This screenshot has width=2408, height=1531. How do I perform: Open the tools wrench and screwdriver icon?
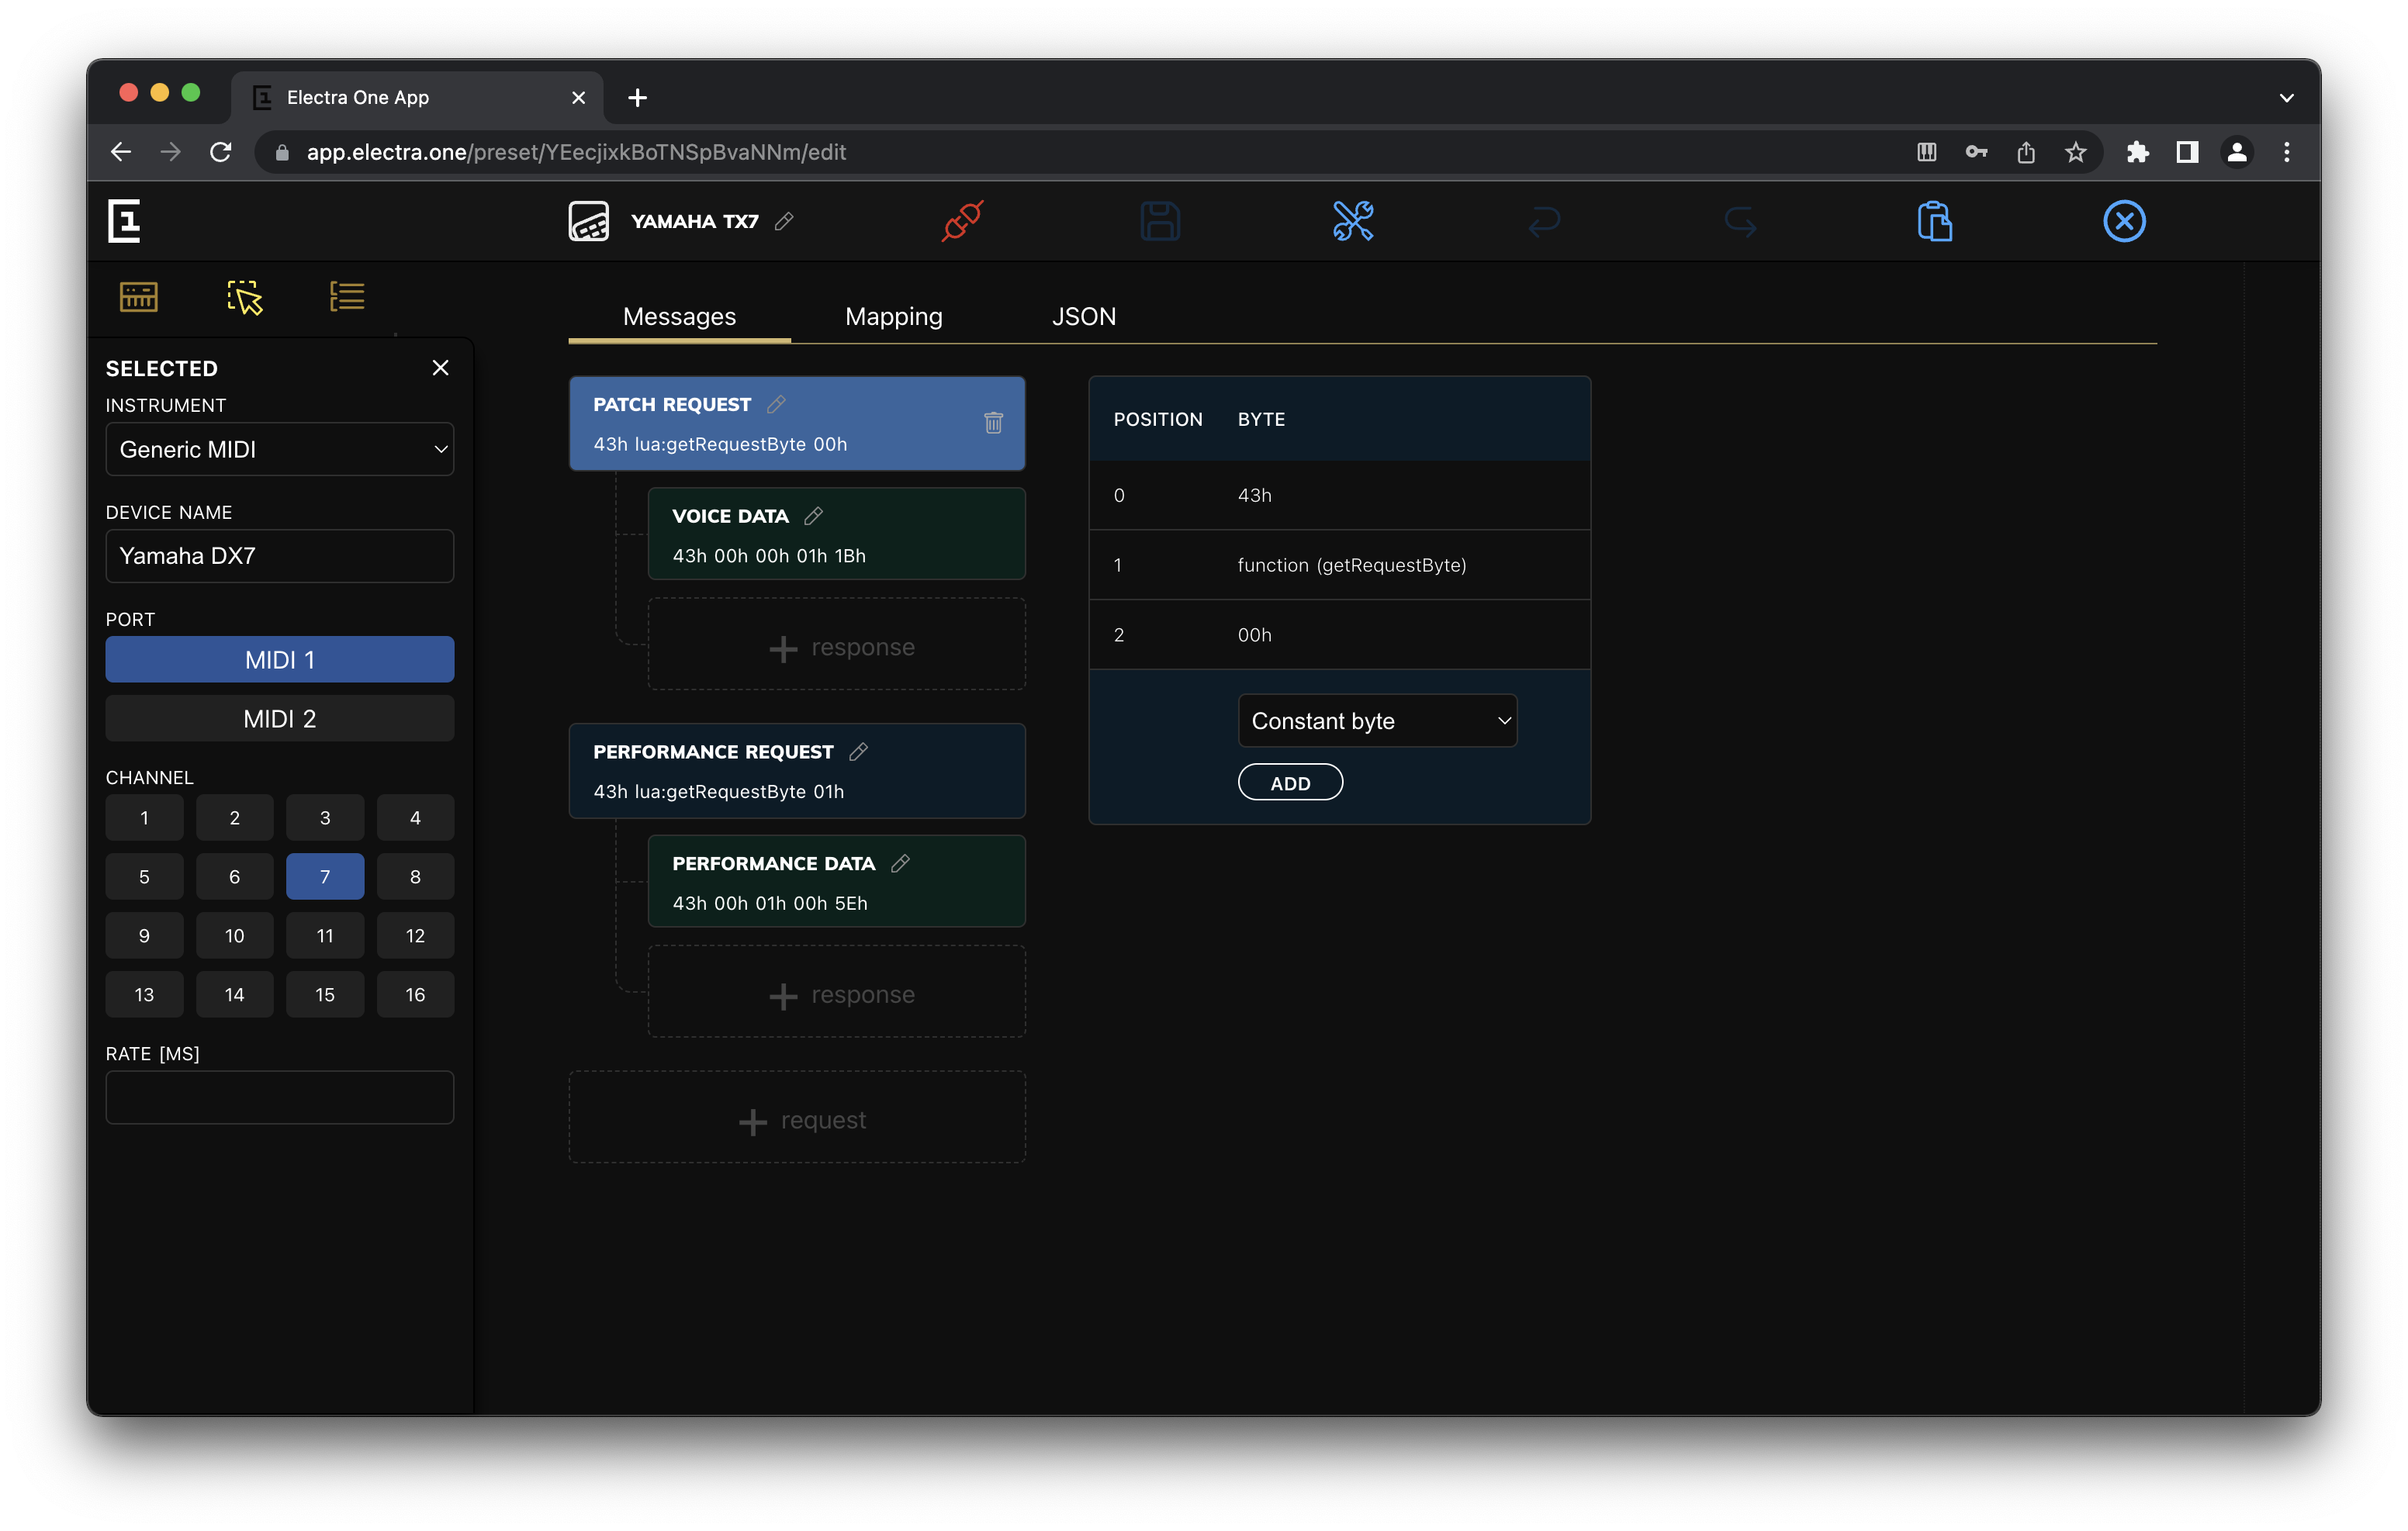[1353, 221]
